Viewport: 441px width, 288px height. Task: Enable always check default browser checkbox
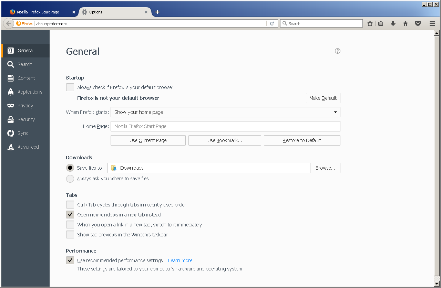70,87
